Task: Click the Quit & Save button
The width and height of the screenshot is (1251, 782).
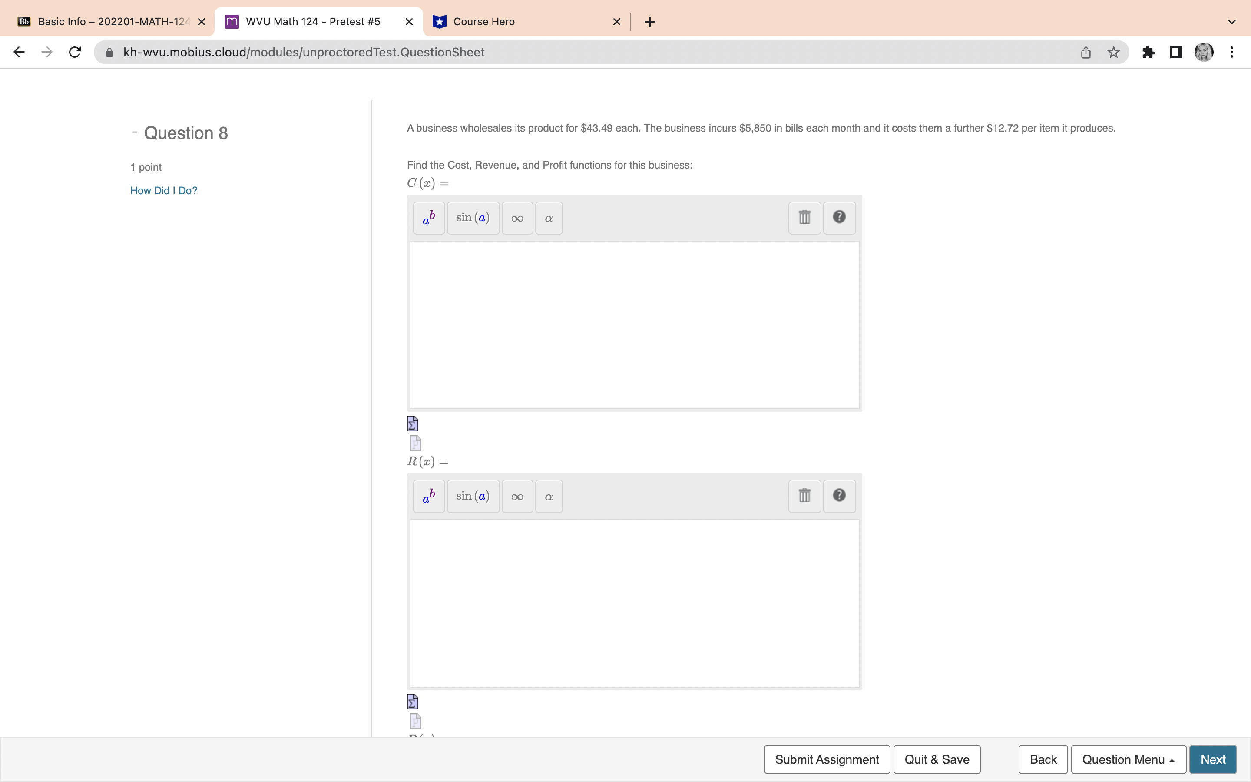Action: 937,759
